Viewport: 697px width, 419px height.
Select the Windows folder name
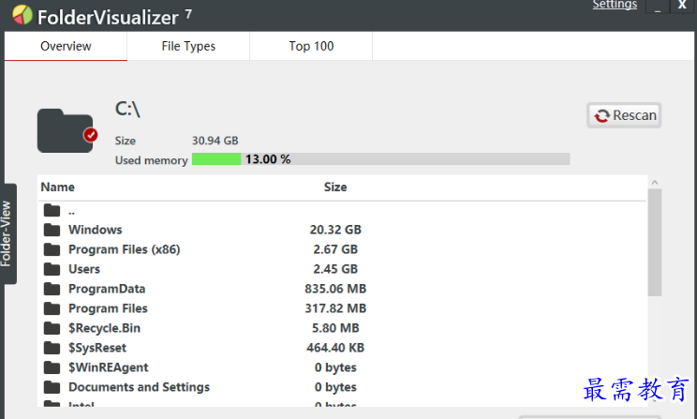click(x=96, y=230)
